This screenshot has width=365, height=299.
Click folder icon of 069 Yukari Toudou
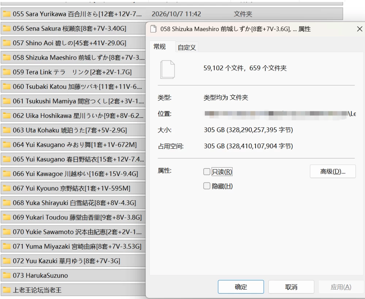click(7, 217)
